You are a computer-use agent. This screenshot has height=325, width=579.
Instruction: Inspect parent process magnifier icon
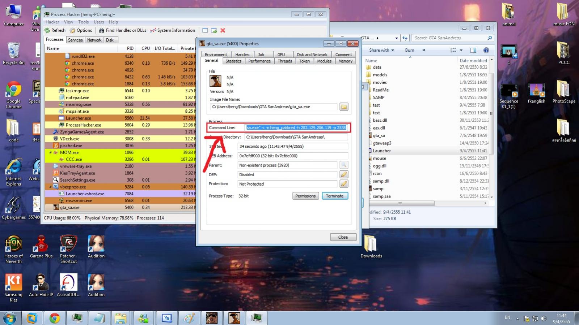[344, 165]
